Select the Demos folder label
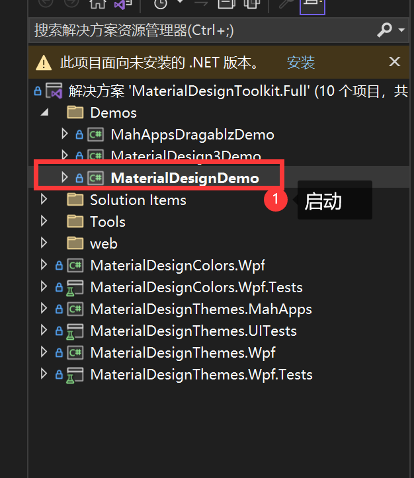The image size is (414, 478). click(113, 113)
